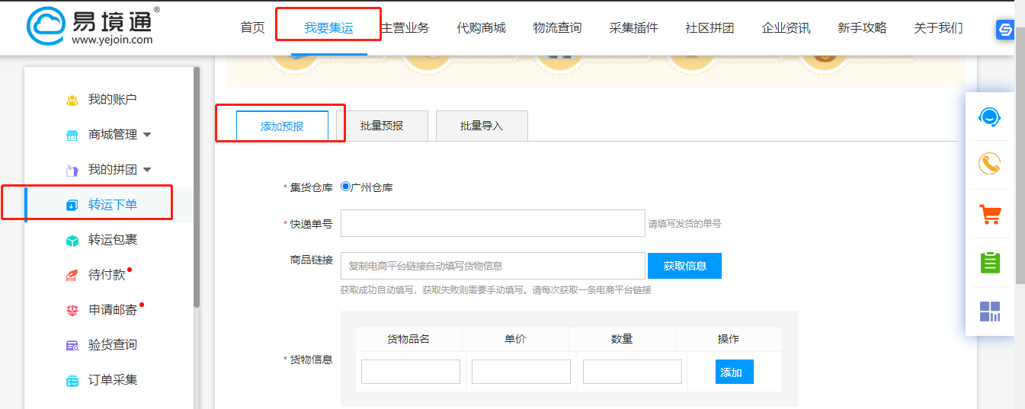The height and width of the screenshot is (409, 1025).
Task: Click the blue 添加 button
Action: pyautogui.click(x=734, y=372)
